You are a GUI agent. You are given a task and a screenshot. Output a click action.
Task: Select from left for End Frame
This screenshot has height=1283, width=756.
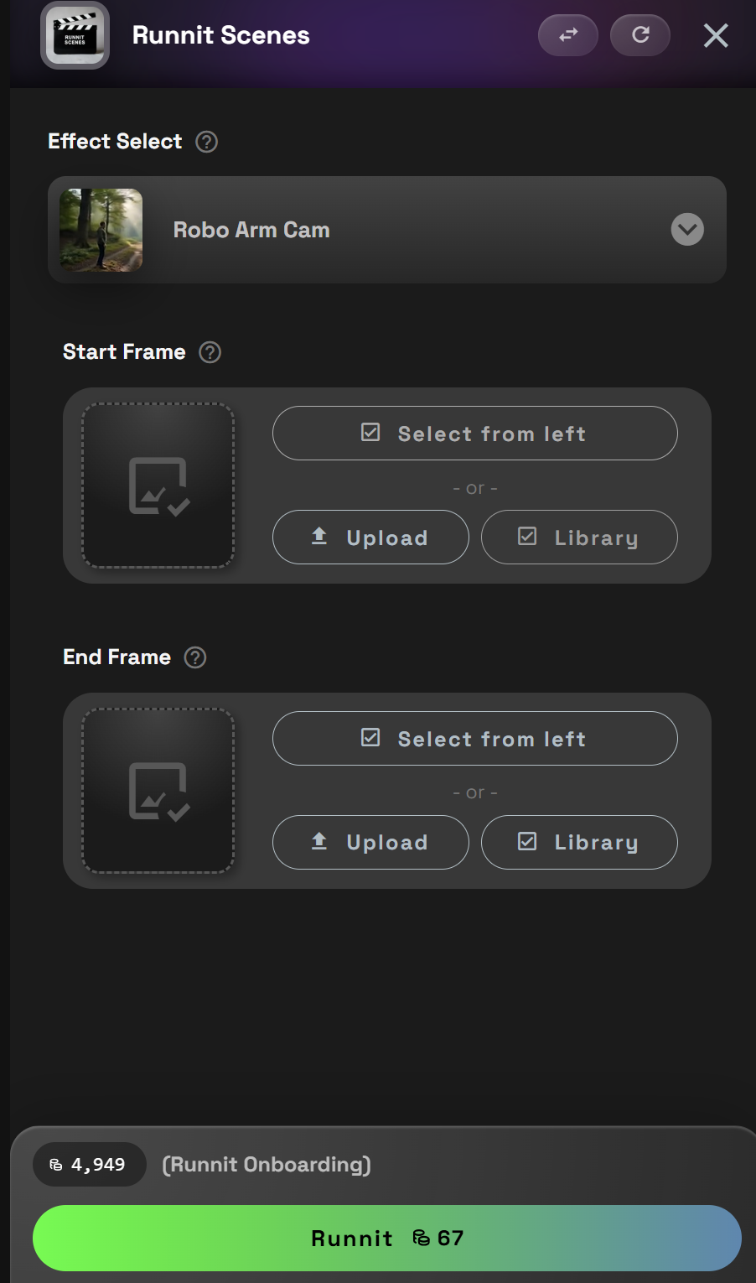[475, 739]
